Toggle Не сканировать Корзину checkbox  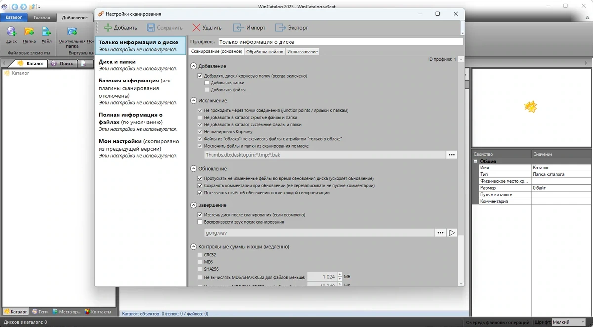(200, 132)
